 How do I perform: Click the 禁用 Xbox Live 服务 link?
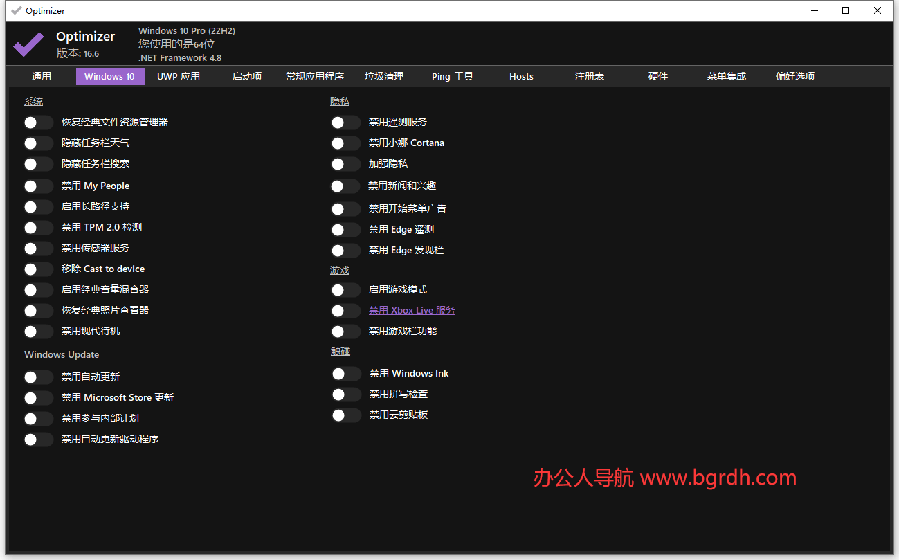(412, 311)
